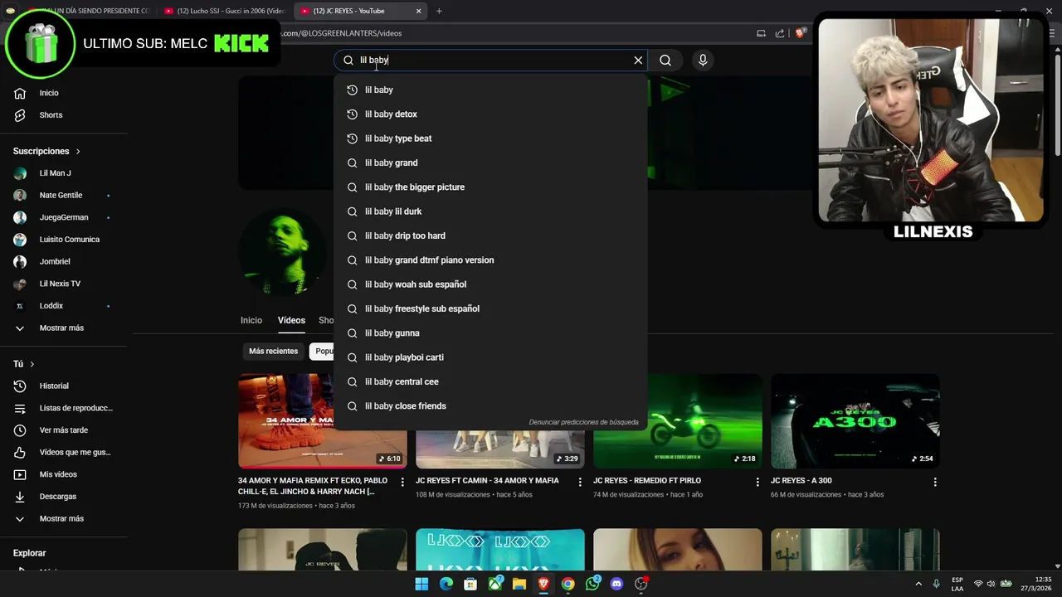This screenshot has height=597, width=1062.
Task: Clear the YouTube search box with X
Action: pyautogui.click(x=638, y=60)
